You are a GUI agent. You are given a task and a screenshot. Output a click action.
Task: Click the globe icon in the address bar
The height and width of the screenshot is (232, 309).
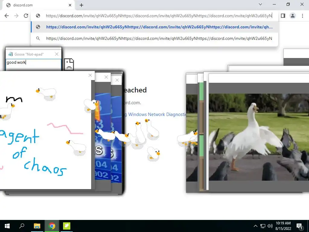[x=38, y=16]
